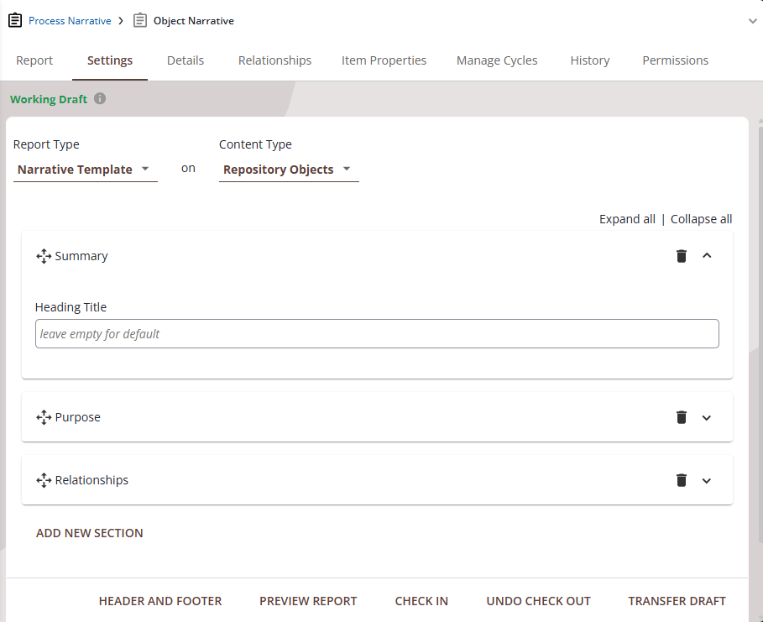The width and height of the screenshot is (763, 622).
Task: Delete the Purpose section with trash icon
Action: point(682,417)
